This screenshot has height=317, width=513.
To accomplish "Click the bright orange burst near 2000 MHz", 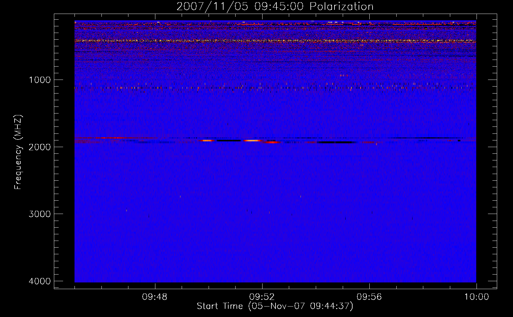I will point(252,140).
